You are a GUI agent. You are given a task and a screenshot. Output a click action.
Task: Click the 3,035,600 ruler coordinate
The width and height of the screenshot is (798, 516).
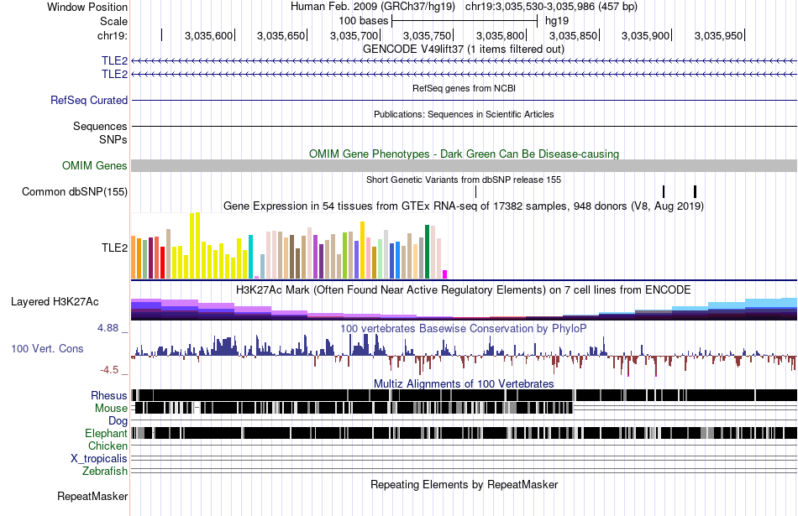tap(208, 35)
